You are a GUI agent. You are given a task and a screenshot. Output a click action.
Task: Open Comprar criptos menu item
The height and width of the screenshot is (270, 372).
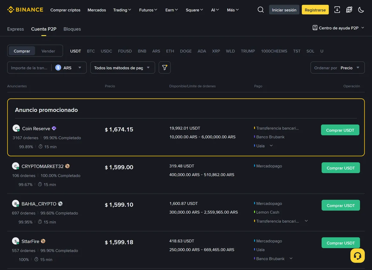click(65, 10)
